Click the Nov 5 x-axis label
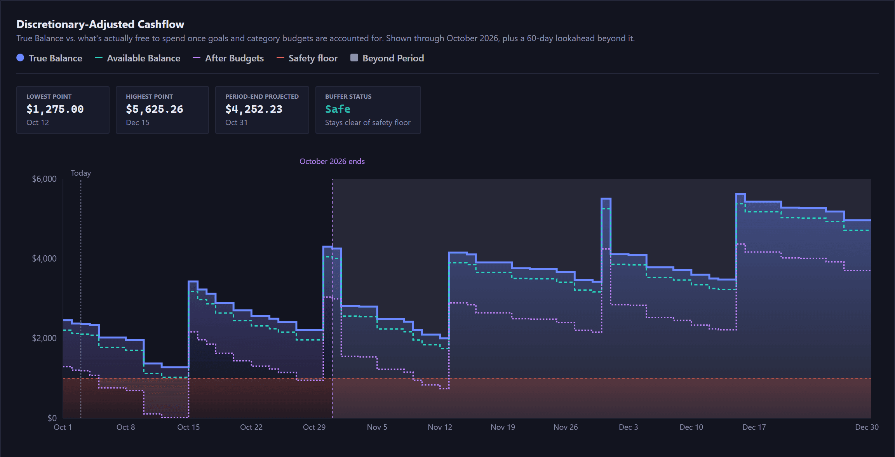 point(377,427)
